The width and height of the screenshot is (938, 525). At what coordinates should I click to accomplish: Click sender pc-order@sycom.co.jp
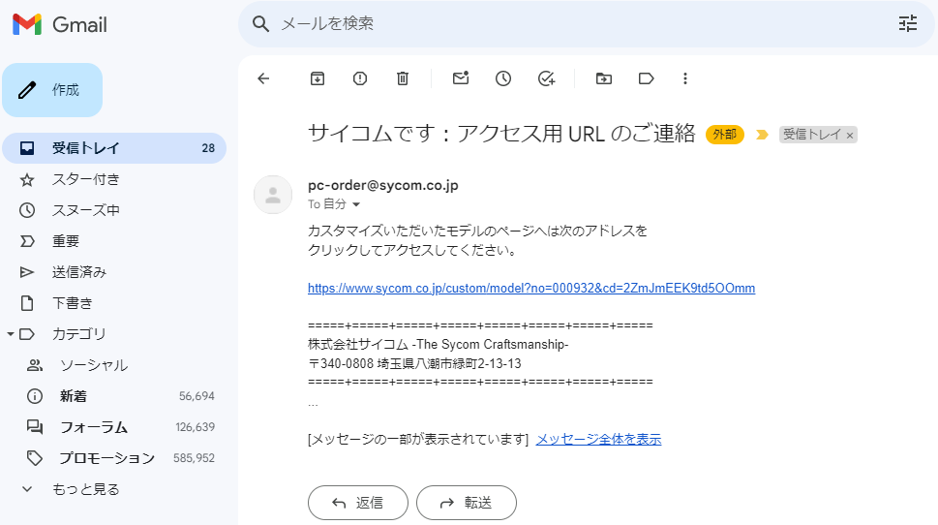tap(383, 185)
